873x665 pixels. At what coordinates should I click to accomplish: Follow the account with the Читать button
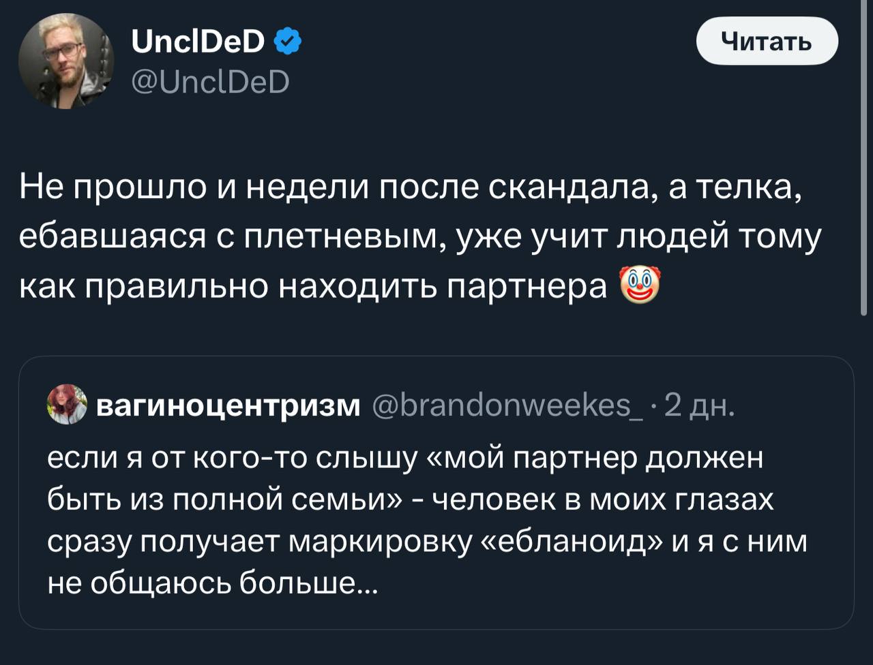coord(767,41)
